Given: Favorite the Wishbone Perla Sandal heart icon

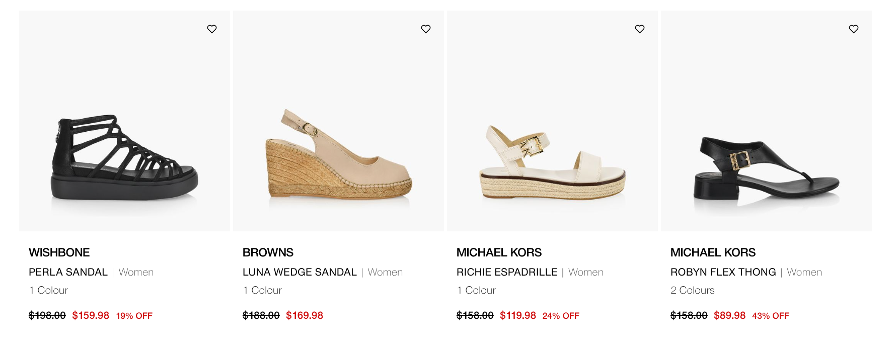Looking at the screenshot, I should click(x=212, y=29).
